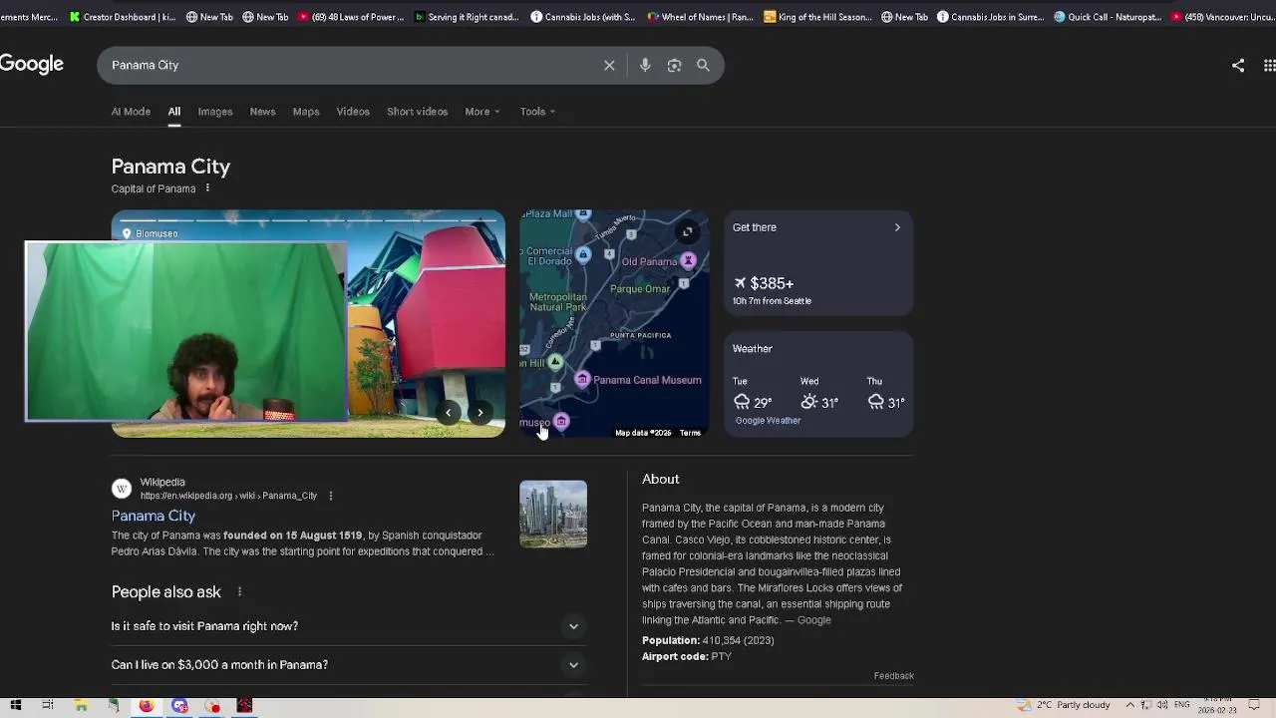This screenshot has width=1276, height=718.
Task: Click the Wikipedia favicon in the result
Action: coord(122,489)
